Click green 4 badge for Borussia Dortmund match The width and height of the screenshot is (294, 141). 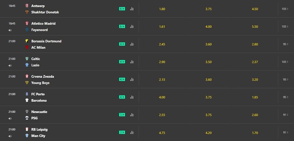(122, 44)
